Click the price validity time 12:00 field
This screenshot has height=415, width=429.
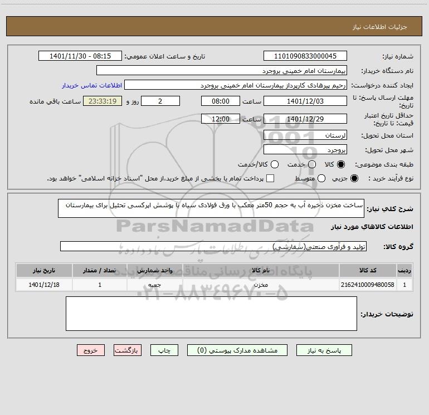(221, 119)
